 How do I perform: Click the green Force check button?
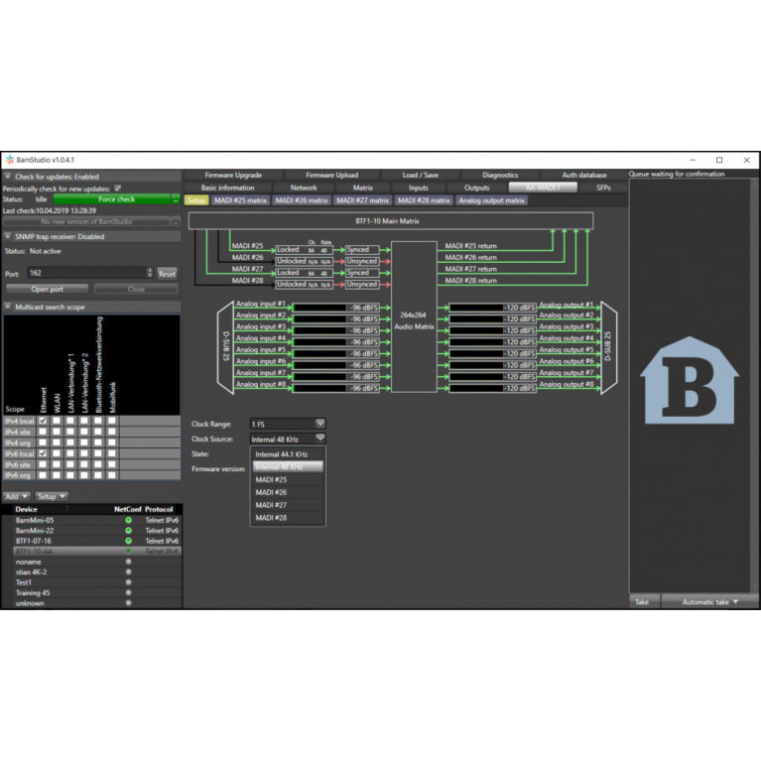click(x=112, y=199)
